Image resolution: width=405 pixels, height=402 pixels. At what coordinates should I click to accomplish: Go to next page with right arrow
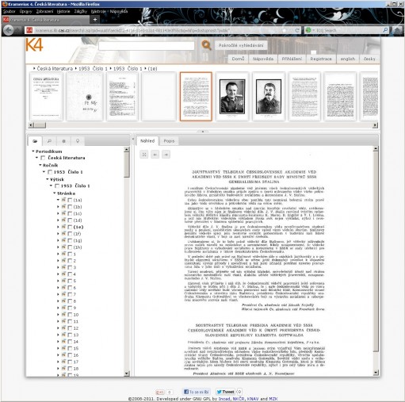click(x=166, y=155)
